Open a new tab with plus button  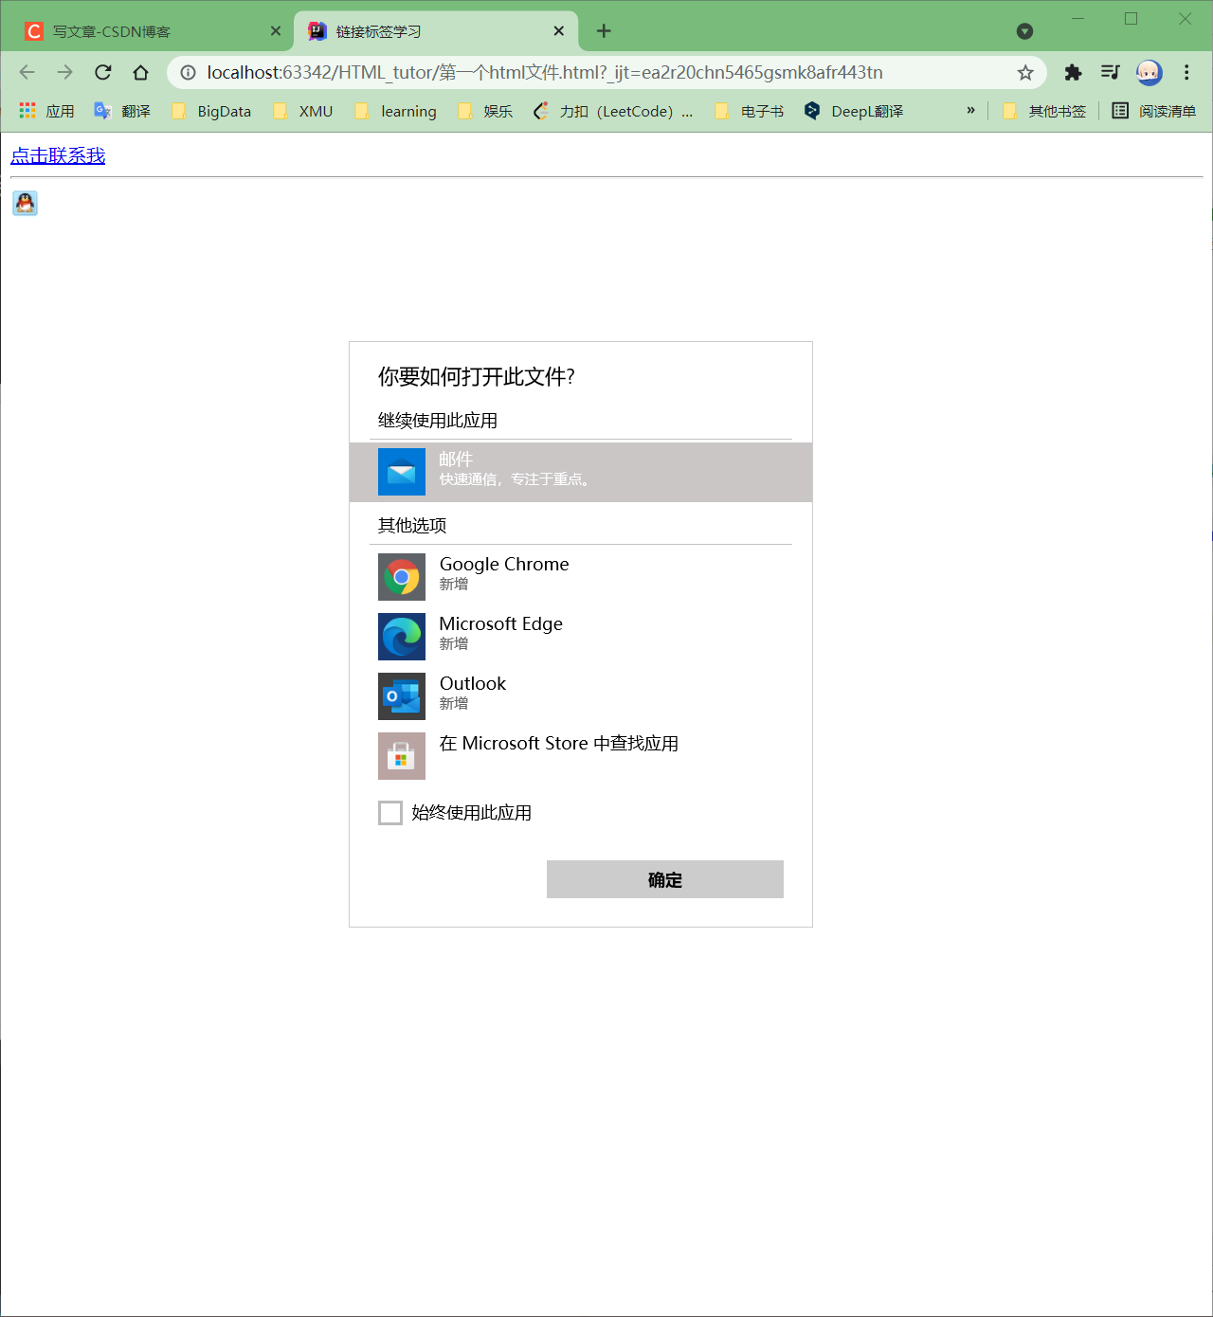click(x=604, y=31)
